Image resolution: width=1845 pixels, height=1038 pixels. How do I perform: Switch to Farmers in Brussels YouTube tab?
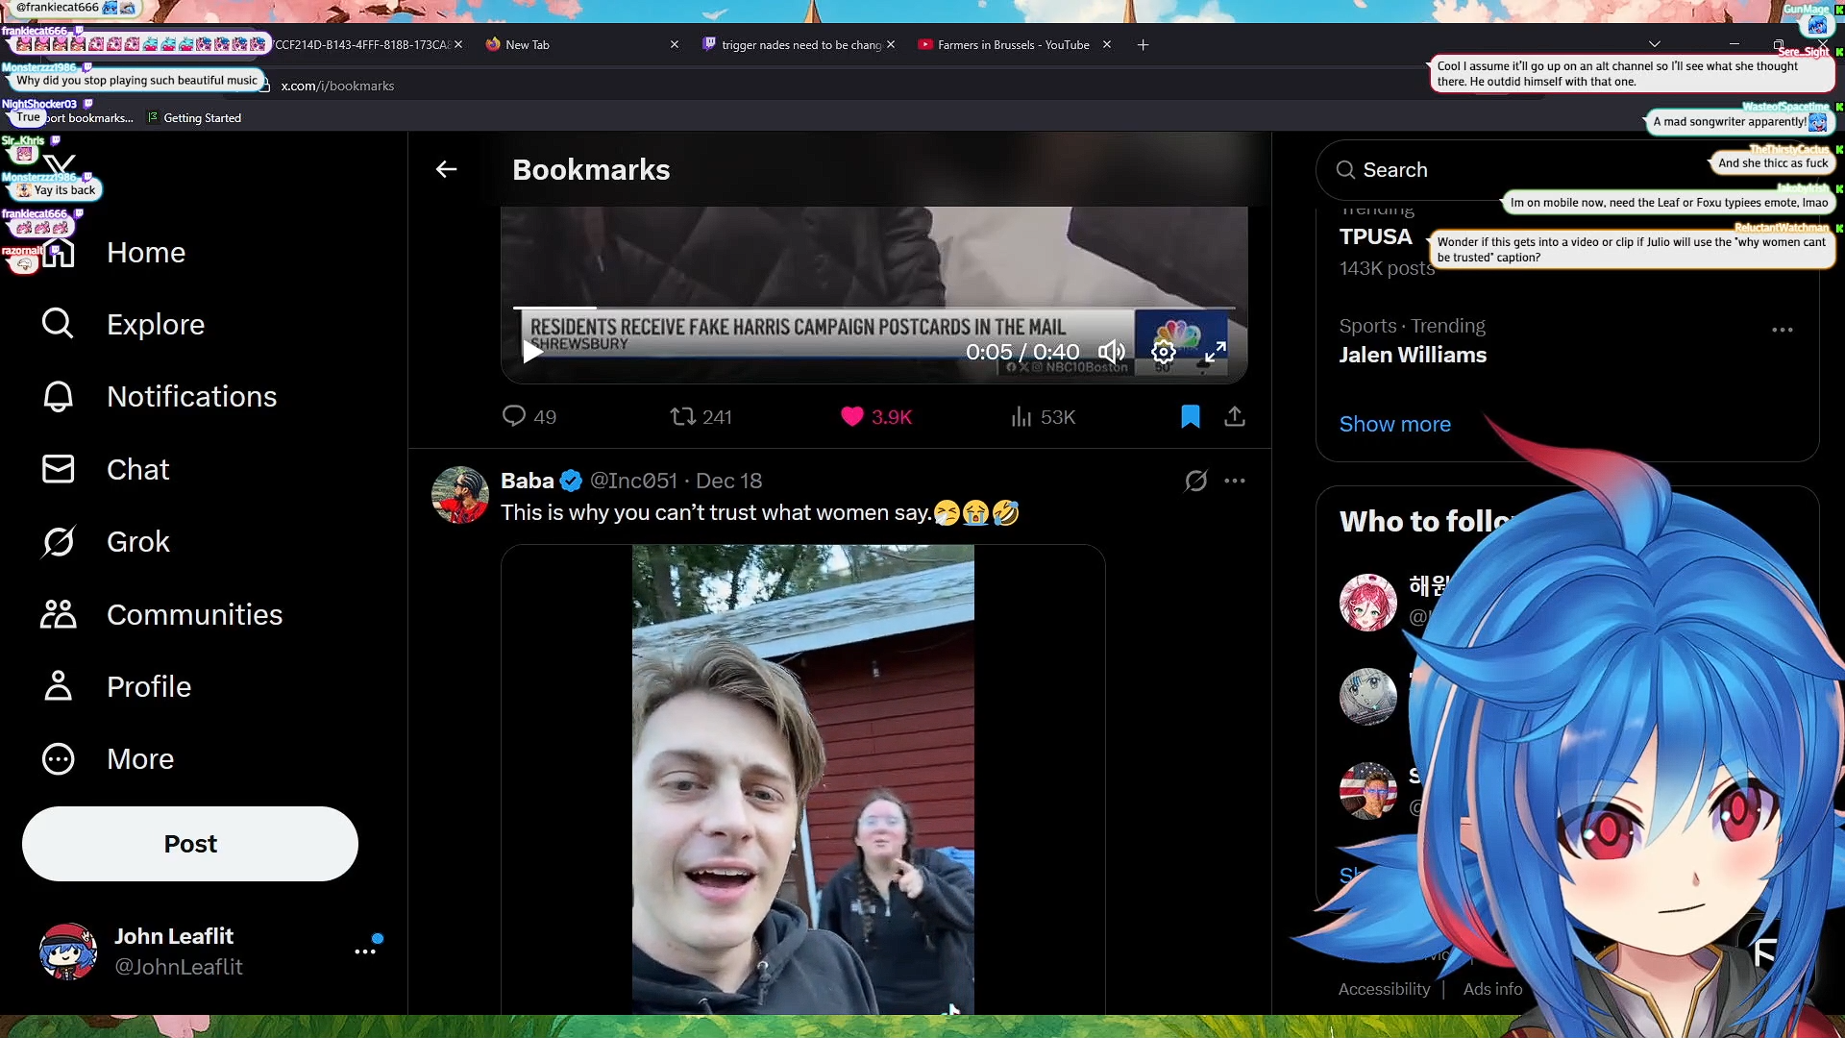pos(1012,45)
